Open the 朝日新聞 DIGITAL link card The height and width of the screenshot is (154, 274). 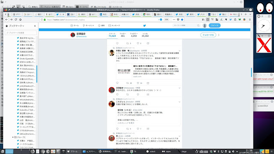[148, 71]
